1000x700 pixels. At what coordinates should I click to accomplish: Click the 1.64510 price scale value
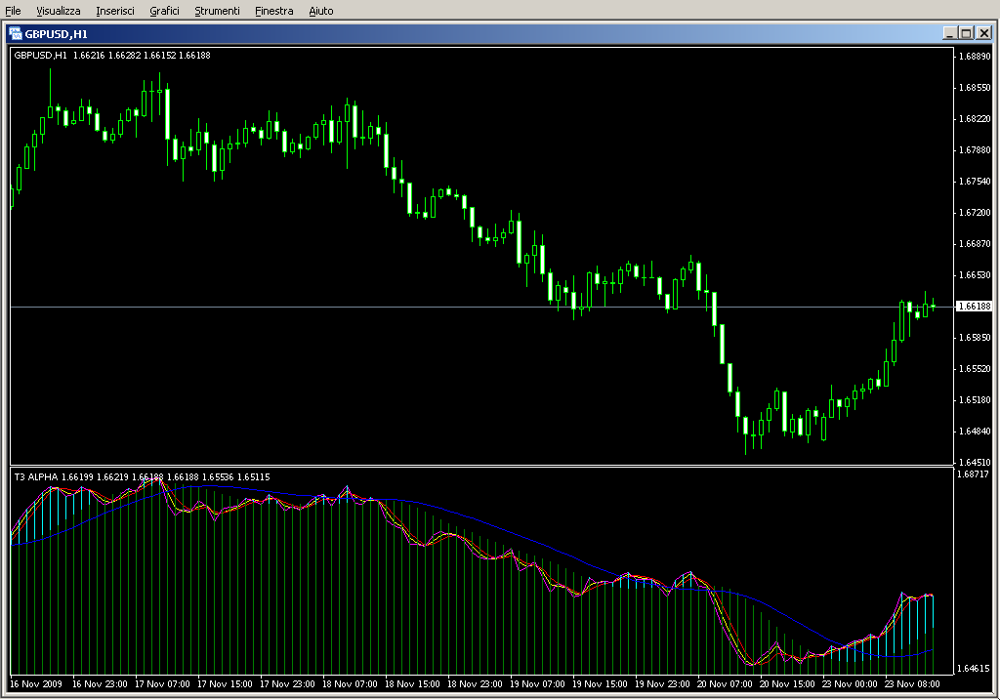[x=975, y=462]
